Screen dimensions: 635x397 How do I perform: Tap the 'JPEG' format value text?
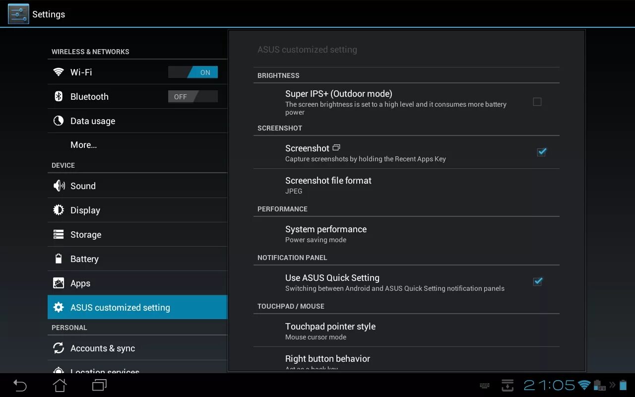click(294, 191)
